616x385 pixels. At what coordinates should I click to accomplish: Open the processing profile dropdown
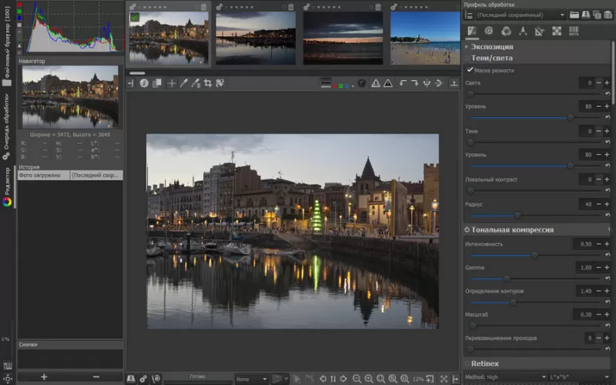pyautogui.click(x=515, y=15)
